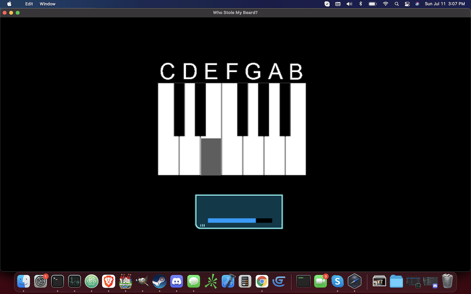Play the white G piano key
This screenshot has height=294, width=471.
pyautogui.click(x=253, y=157)
